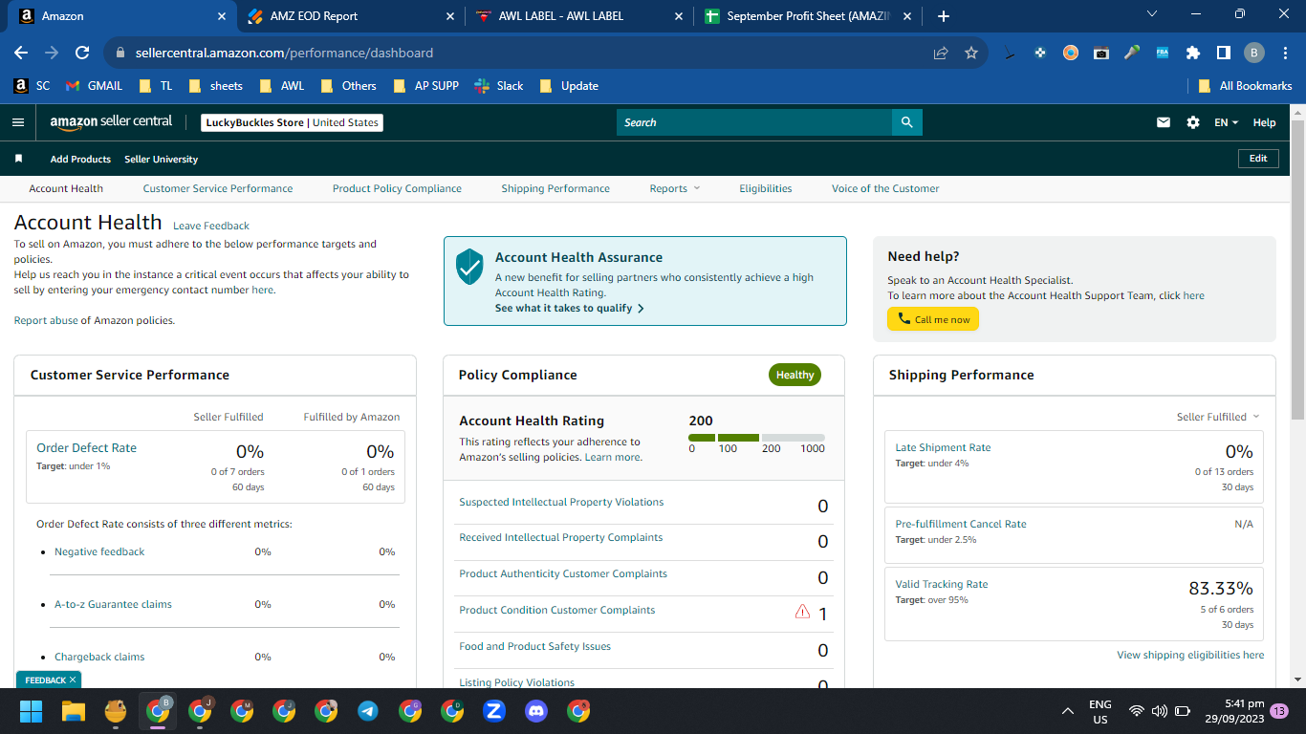Open the Slack bookmark in bookmarks bar
Image resolution: width=1306 pixels, height=734 pixels.
pyautogui.click(x=499, y=86)
